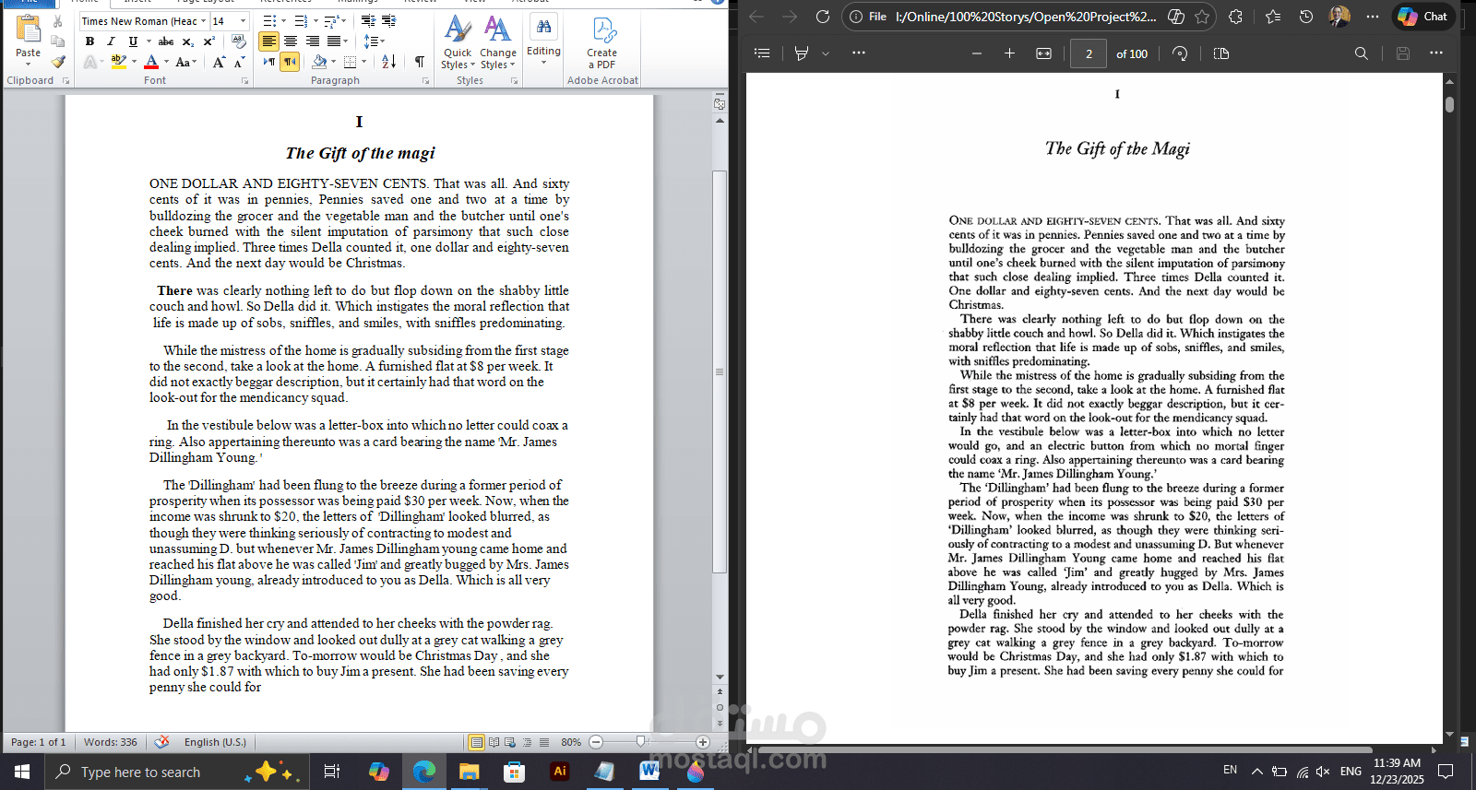1476x790 pixels.
Task: Click the Page: 1 of 1 status indicator
Action: coord(38,742)
